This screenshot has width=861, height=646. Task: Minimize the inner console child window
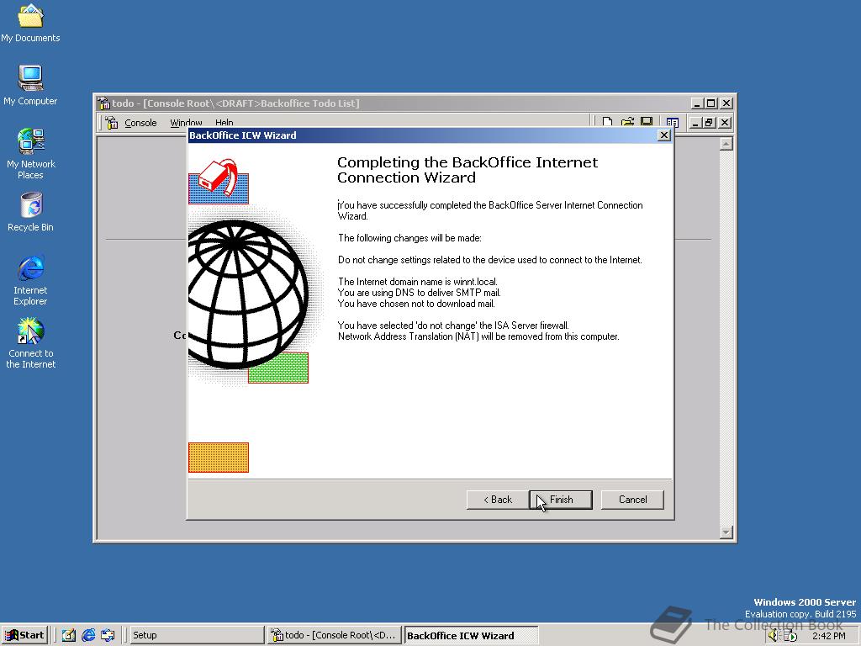(x=695, y=123)
